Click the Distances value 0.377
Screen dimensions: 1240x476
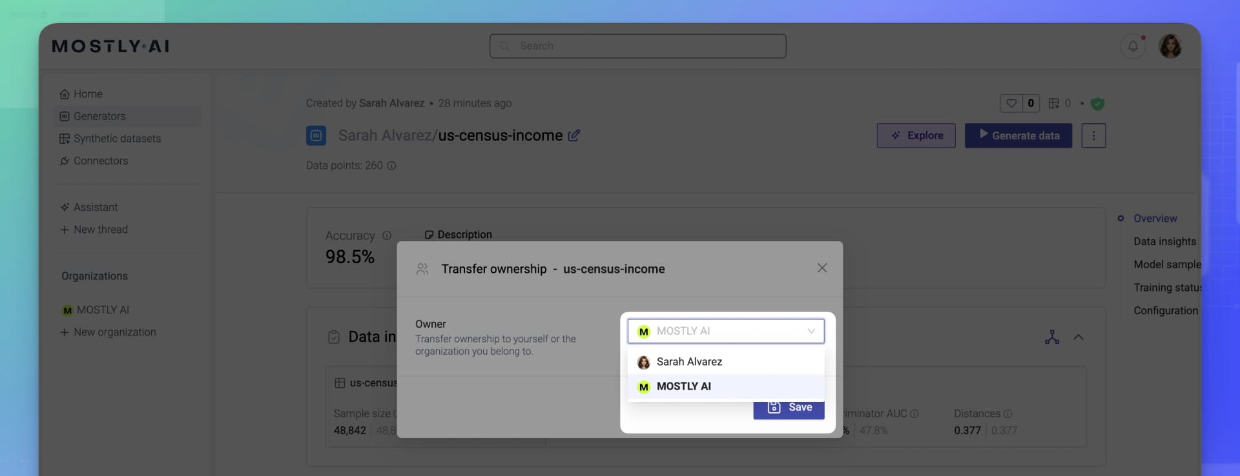967,430
